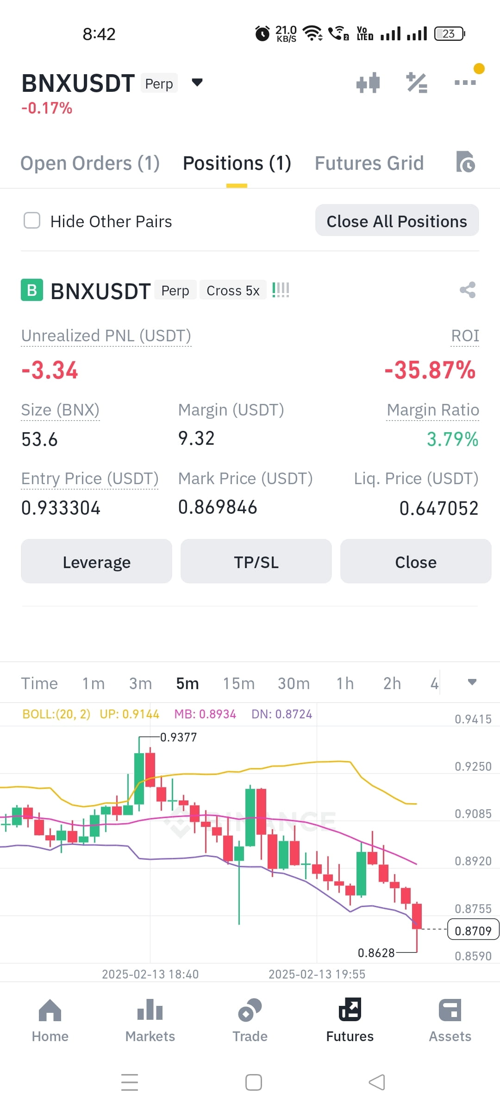The width and height of the screenshot is (500, 1113).
Task: Expand more chart interval options
Action: (472, 682)
